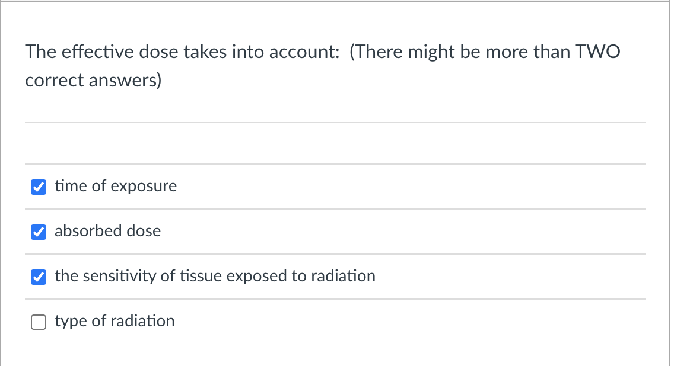Click the word "type" in the last option

click(x=71, y=322)
